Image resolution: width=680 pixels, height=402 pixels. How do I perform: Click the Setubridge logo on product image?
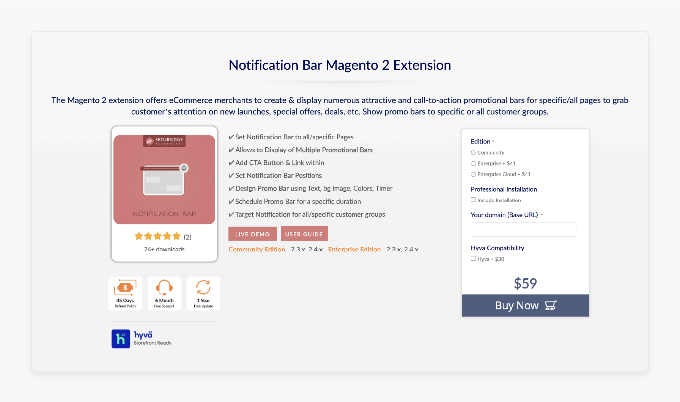[164, 141]
